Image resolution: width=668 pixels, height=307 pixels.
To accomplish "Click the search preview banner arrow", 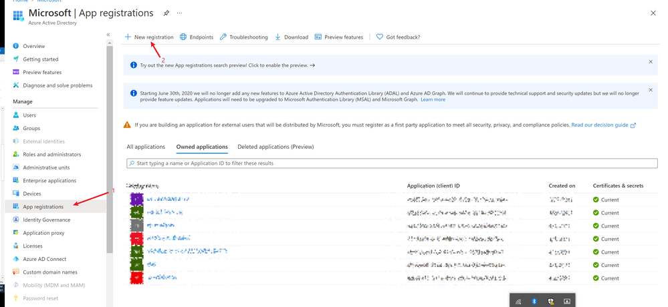I will pos(312,65).
